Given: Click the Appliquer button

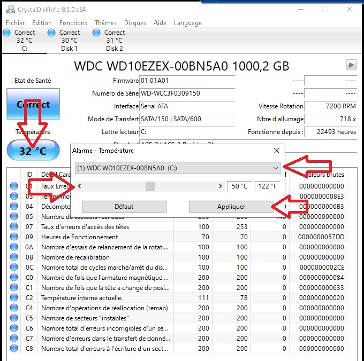Looking at the screenshot, I should (231, 207).
